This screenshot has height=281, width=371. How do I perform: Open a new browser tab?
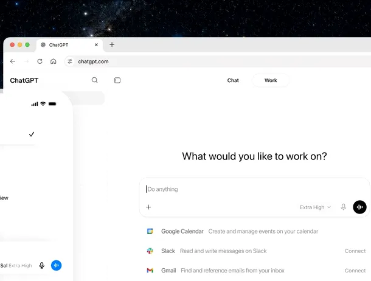tap(112, 45)
